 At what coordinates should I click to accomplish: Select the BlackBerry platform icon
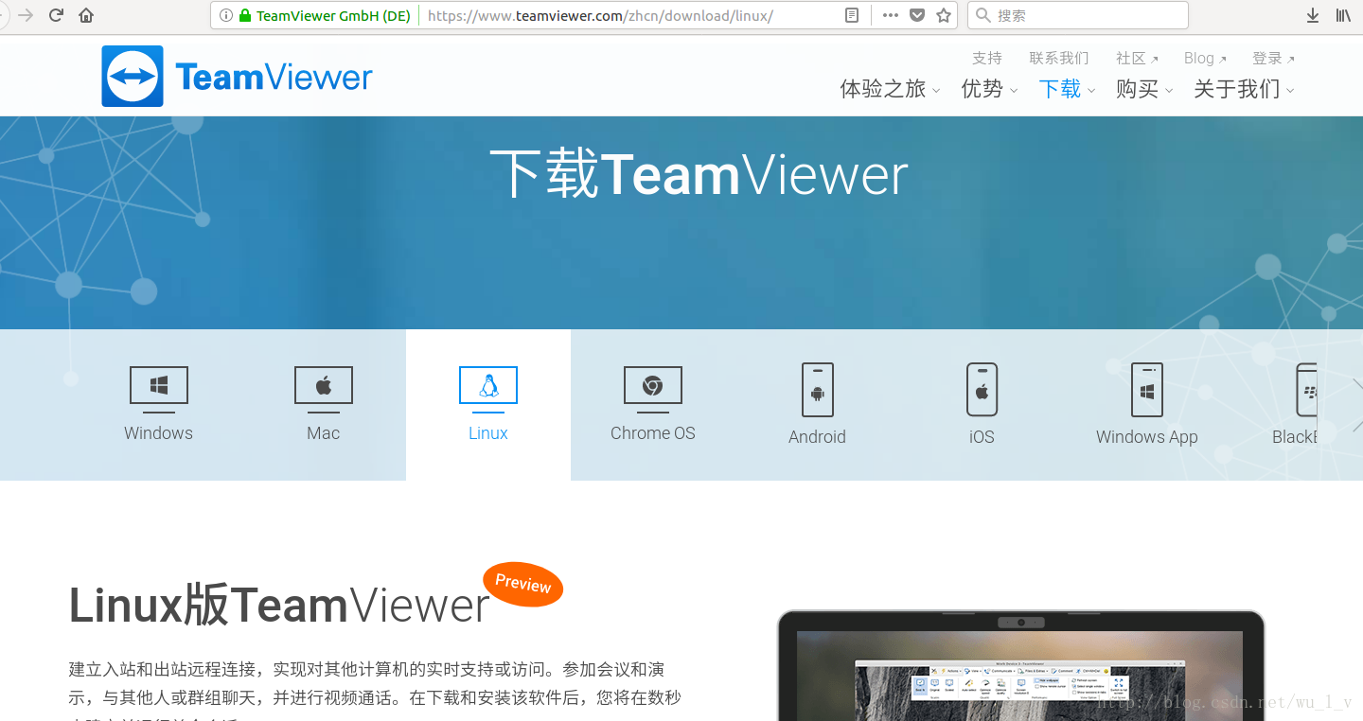point(1306,390)
